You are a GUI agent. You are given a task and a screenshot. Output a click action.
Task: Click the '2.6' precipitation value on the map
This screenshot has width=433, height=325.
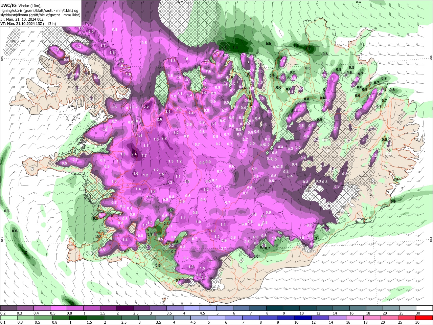(160, 119)
